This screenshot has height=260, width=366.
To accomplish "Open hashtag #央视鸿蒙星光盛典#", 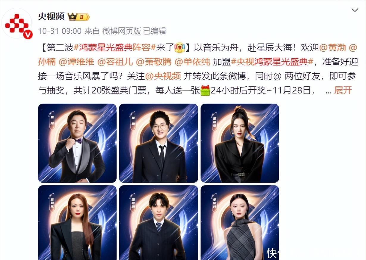I will click(272, 62).
